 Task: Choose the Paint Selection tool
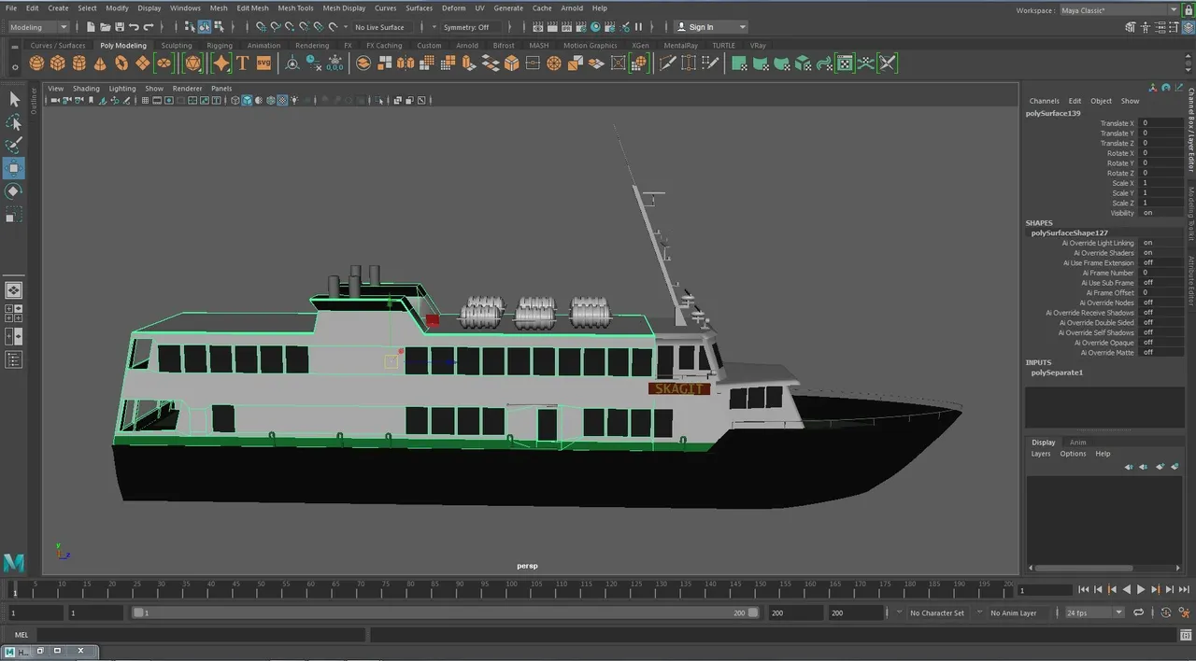pos(14,146)
